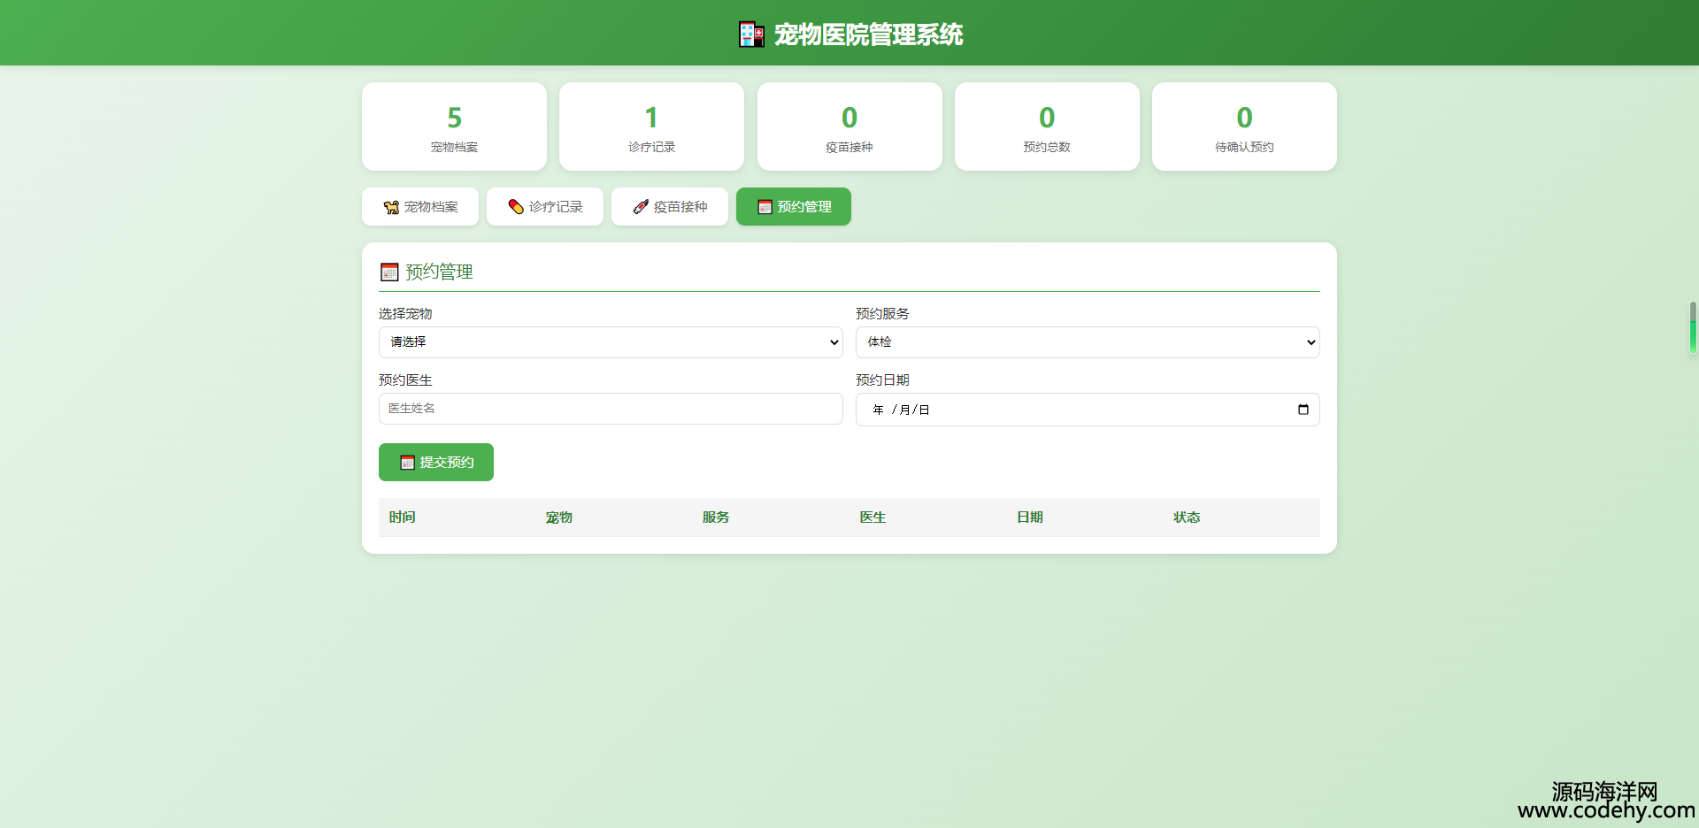Click the syringe icon on 疫苗接种 tab
The image size is (1699, 828).
pos(641,207)
